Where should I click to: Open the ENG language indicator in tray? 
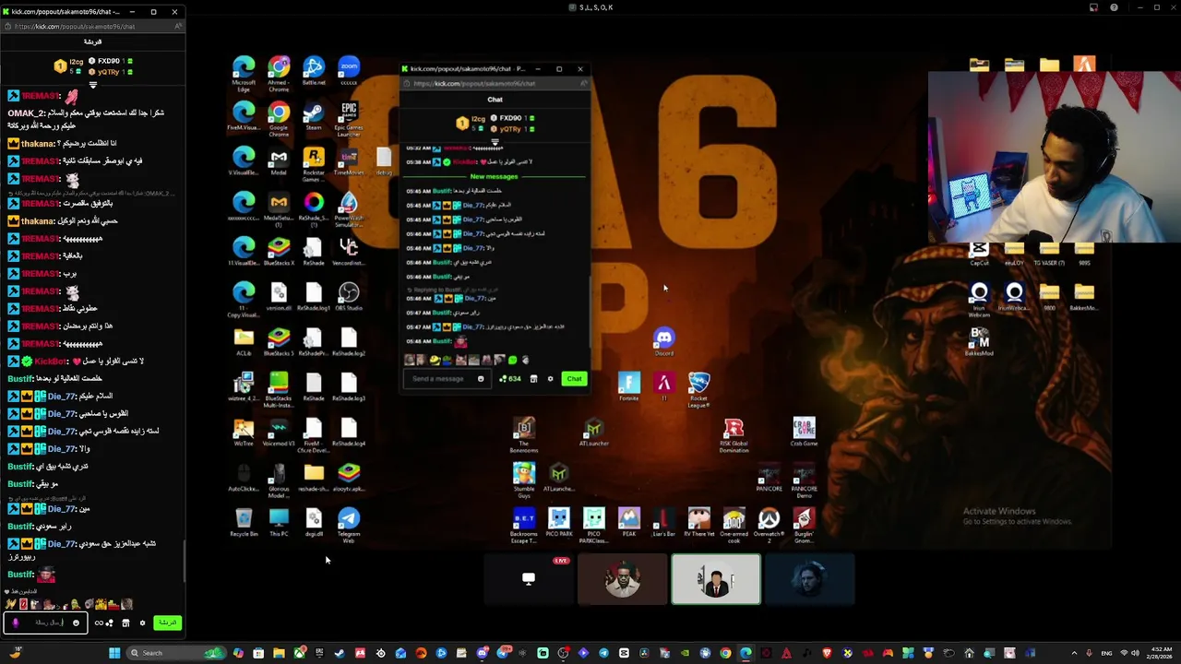pos(1106,653)
